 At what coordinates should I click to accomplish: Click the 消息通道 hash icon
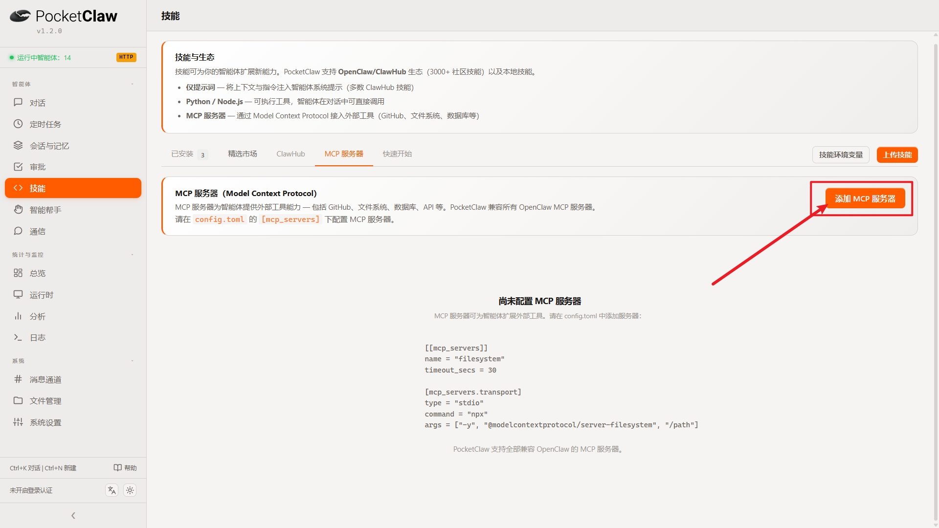coord(18,379)
